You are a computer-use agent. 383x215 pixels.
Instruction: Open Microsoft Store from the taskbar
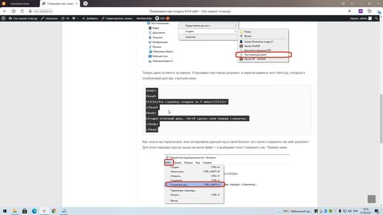[x=25, y=211]
